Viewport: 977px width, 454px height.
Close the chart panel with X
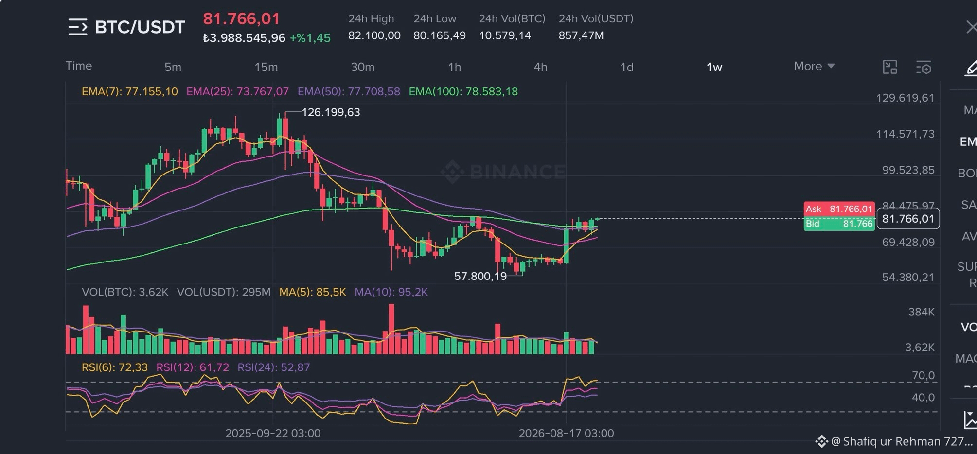click(x=971, y=27)
